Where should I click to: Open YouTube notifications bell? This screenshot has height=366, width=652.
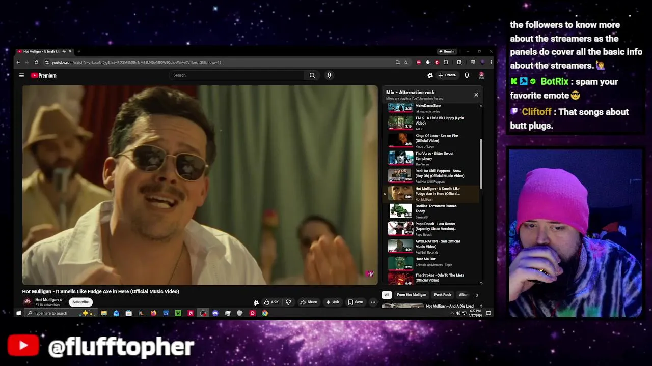coord(467,75)
